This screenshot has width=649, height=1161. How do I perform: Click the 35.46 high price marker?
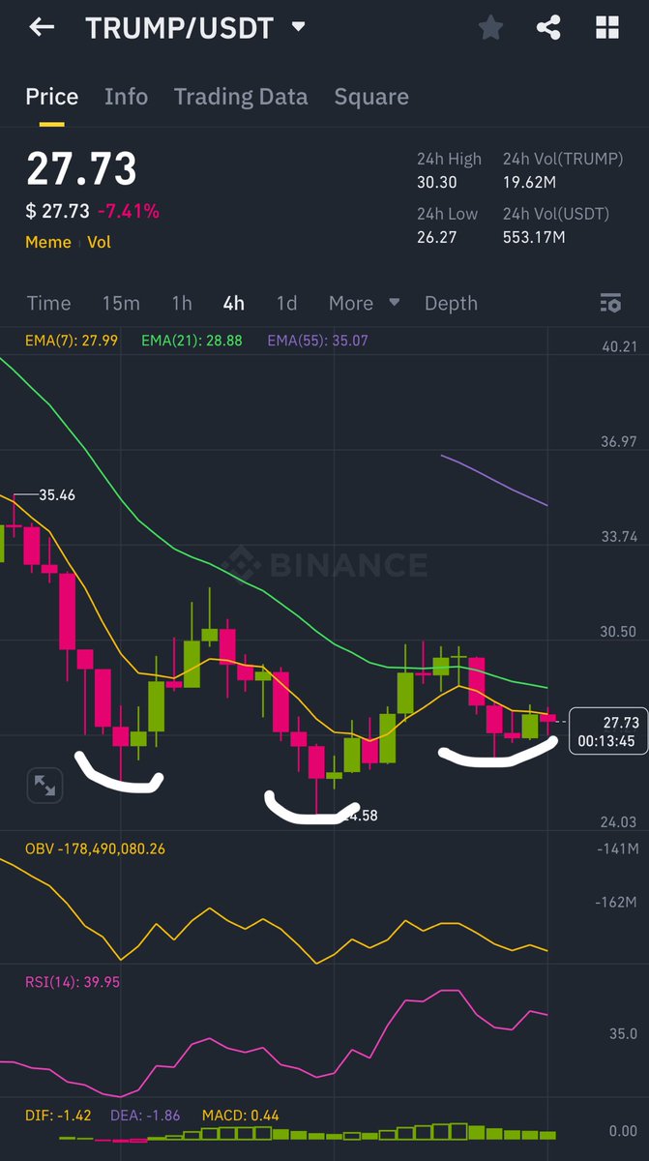[57, 494]
